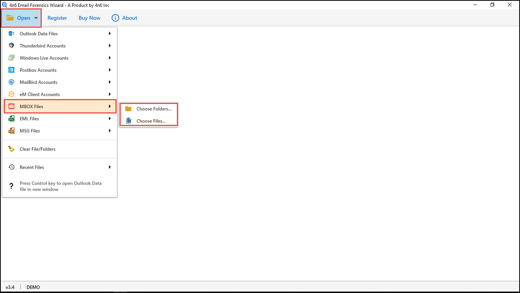
Task: Click the Buy Now toolbar button
Action: (90, 18)
